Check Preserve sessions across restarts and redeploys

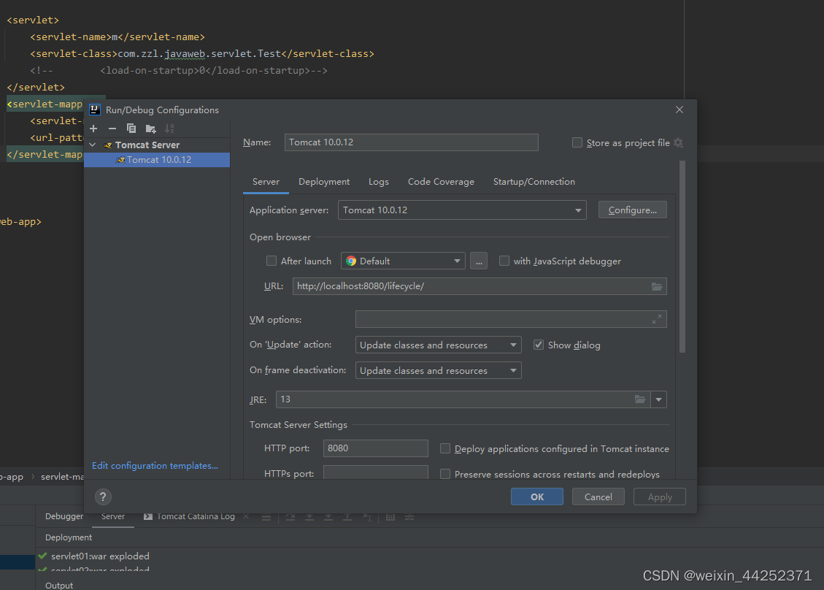click(445, 474)
